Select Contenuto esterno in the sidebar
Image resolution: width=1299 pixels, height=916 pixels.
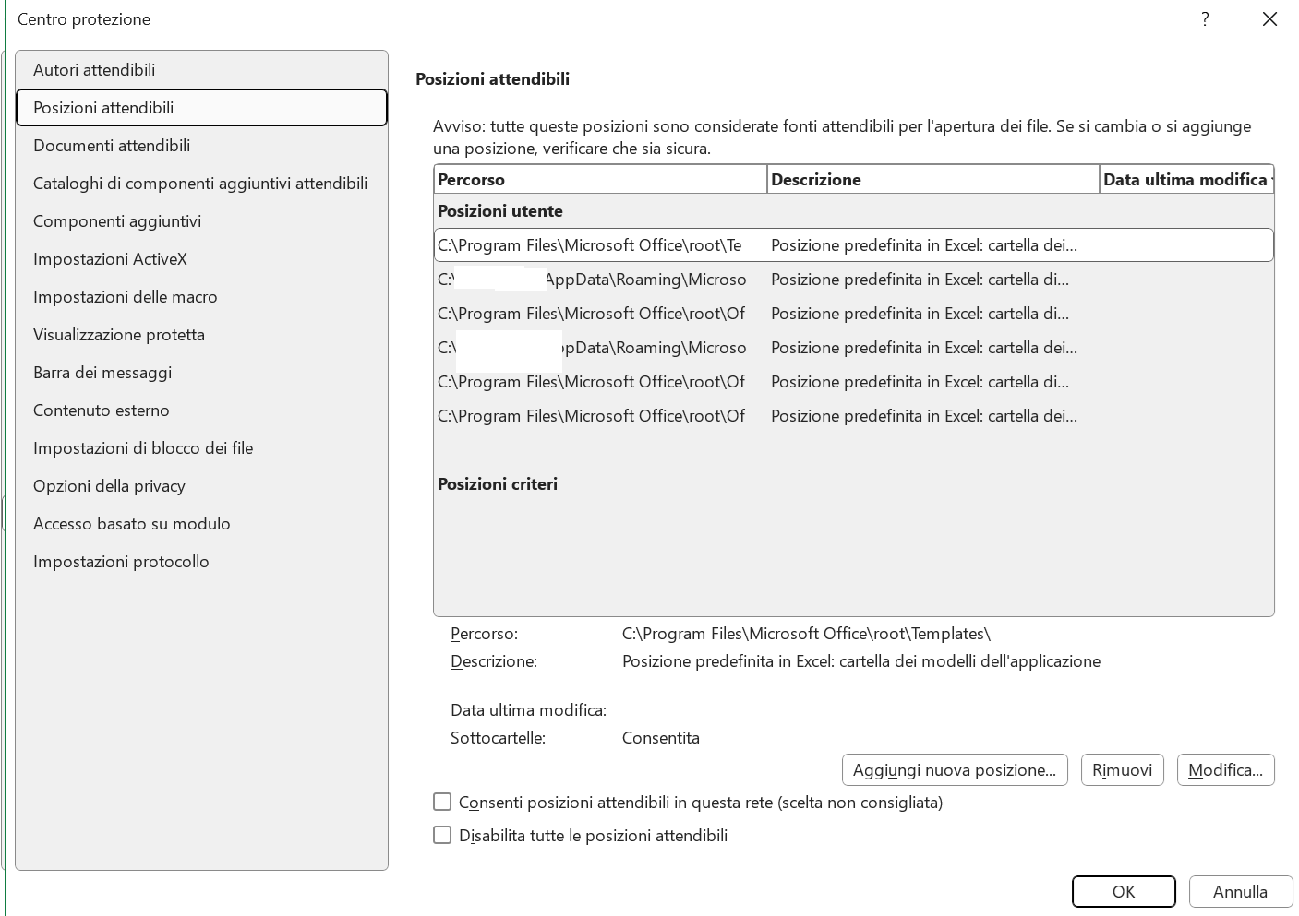[x=102, y=410]
